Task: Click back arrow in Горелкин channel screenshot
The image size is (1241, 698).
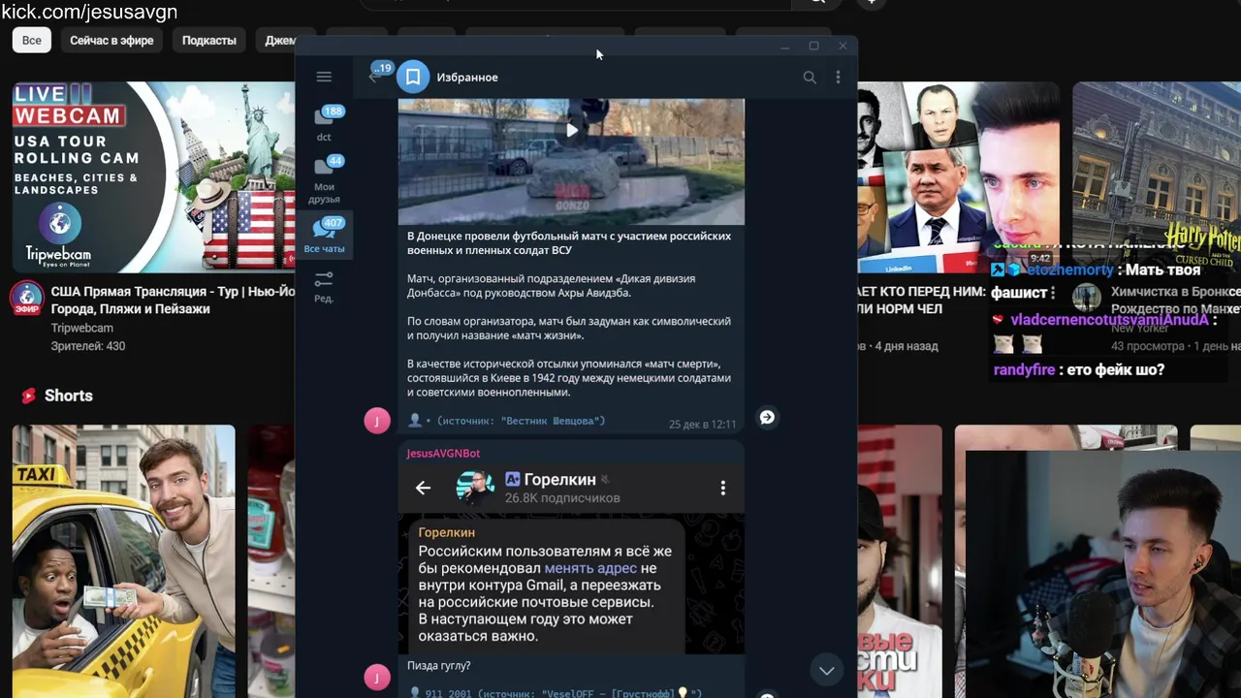Action: pyautogui.click(x=423, y=488)
